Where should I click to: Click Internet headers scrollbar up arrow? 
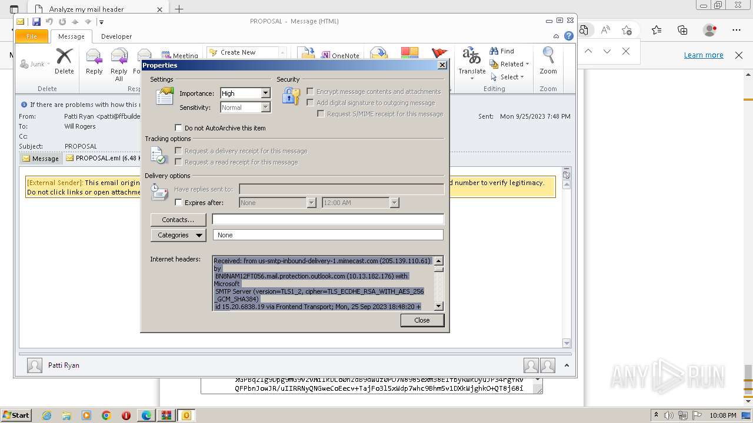tap(439, 260)
